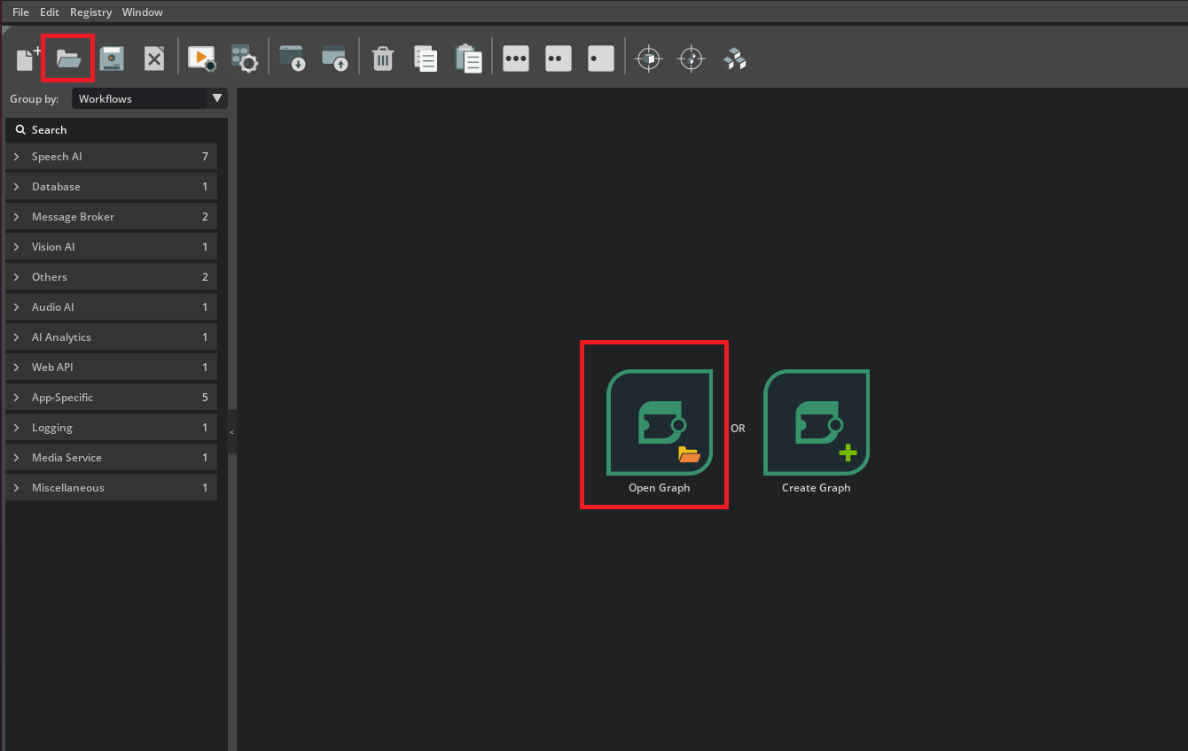Open the Edit menu
This screenshot has height=751, width=1188.
[49, 12]
